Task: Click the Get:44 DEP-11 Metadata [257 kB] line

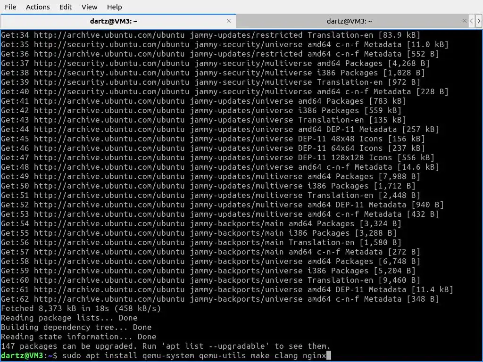Action: 220,129
